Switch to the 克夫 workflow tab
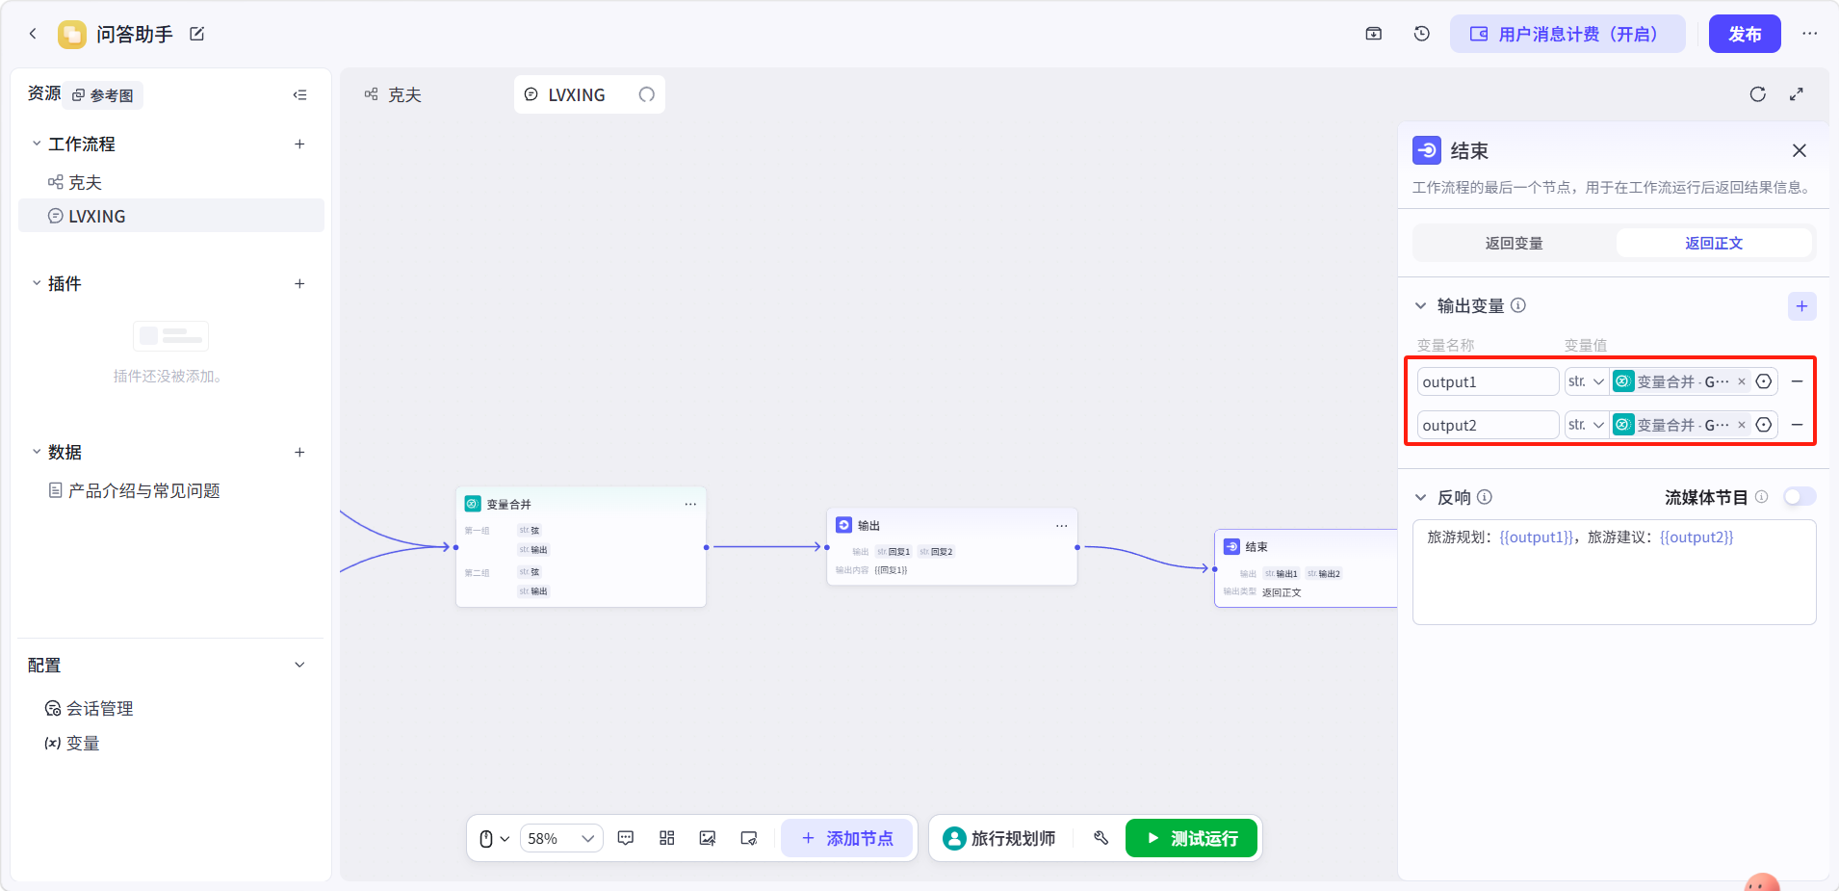This screenshot has height=891, width=1839. pos(394,94)
